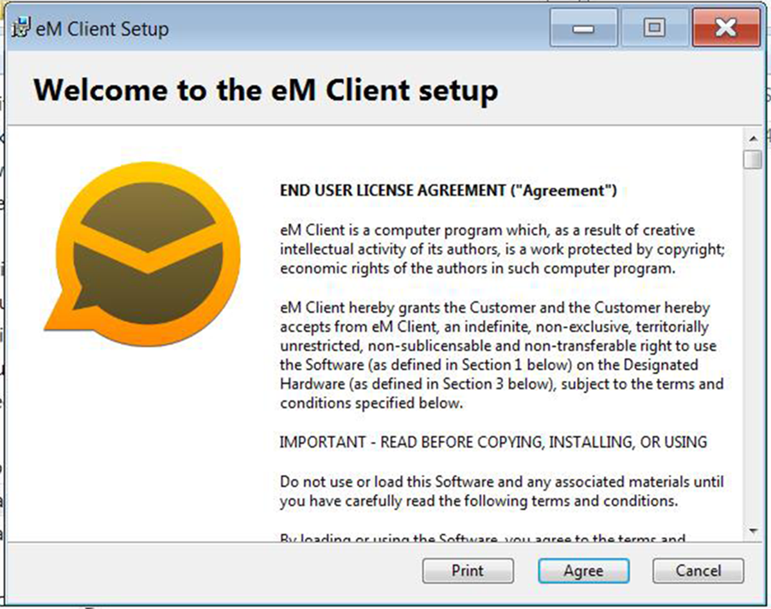Click the 'eM Client is a computer program' paragraph
This screenshot has height=609, width=771.
tap(503, 249)
